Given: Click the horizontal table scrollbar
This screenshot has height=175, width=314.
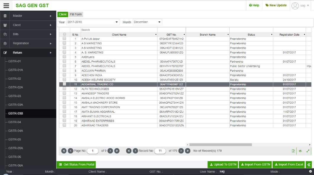Looking at the screenshot, I should 220,145.
